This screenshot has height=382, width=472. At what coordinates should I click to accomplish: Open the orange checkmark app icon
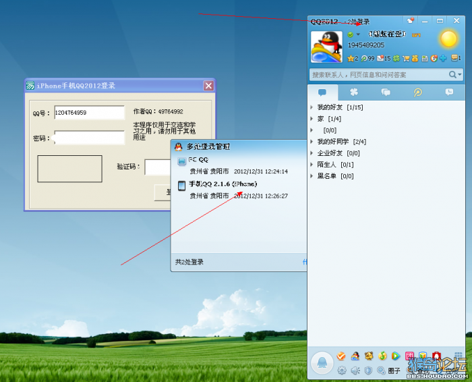click(341, 356)
